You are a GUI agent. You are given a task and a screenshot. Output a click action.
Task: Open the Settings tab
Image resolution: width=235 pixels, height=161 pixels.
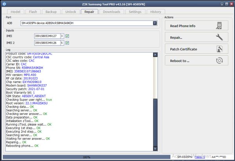click(135, 12)
